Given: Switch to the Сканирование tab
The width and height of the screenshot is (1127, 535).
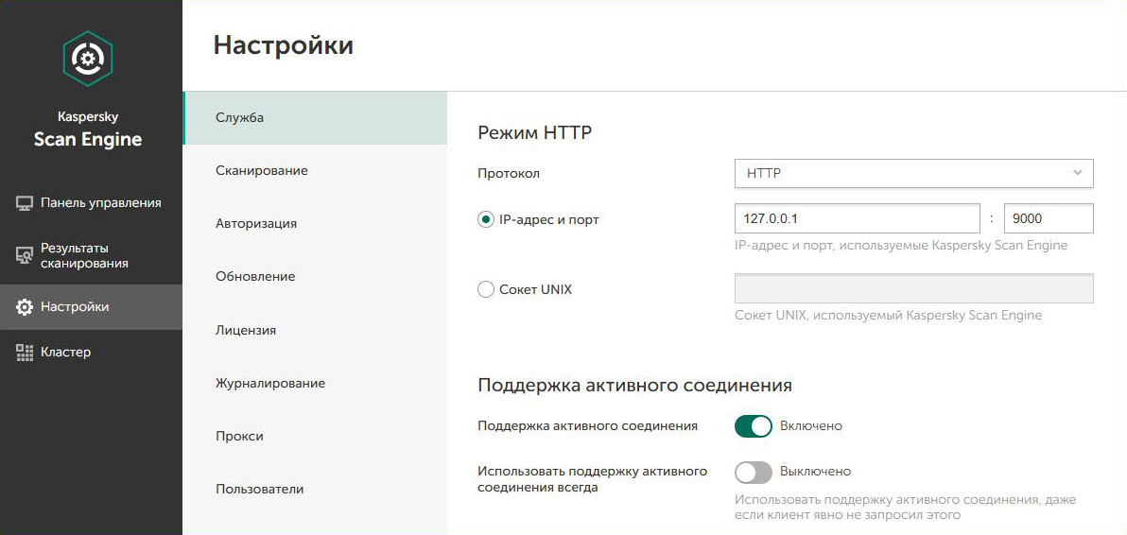Looking at the screenshot, I should click(315, 171).
